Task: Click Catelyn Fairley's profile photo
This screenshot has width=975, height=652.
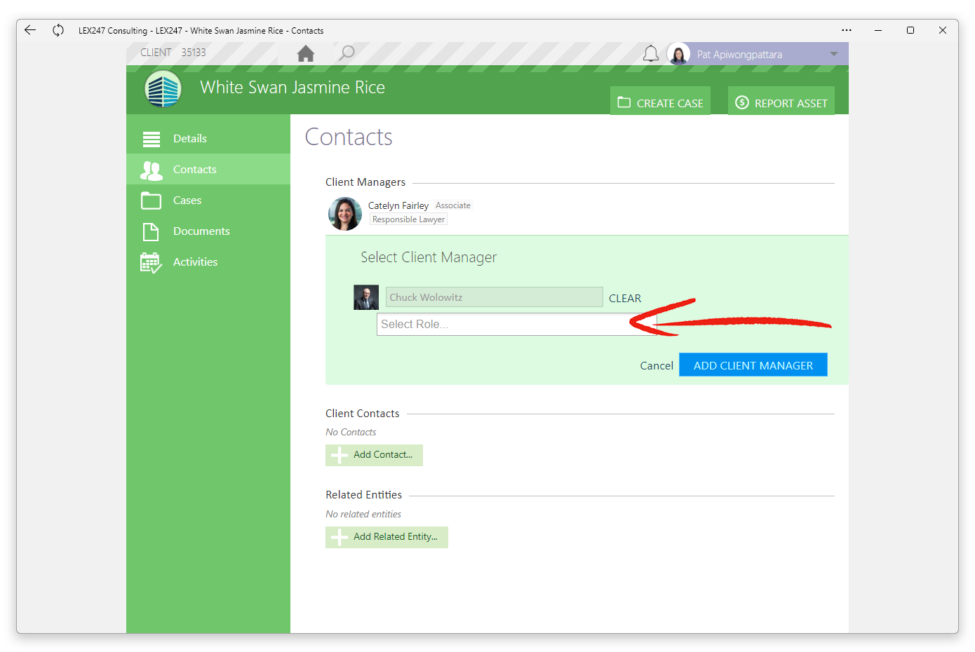Action: [x=345, y=214]
